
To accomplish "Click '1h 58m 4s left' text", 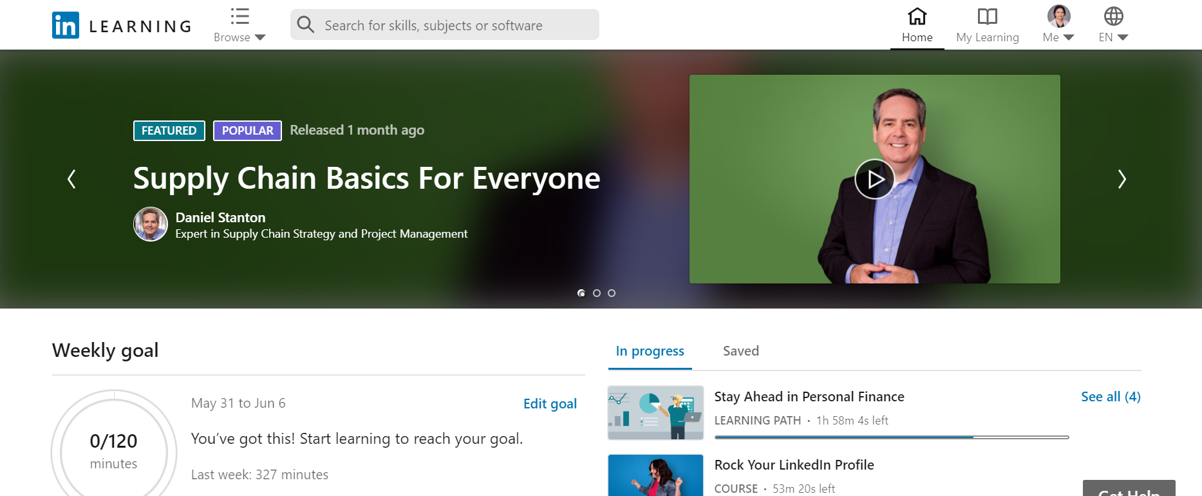I will (852, 421).
